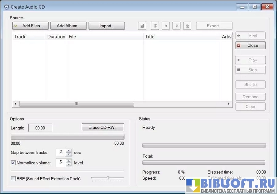Enable BBE Sound Effect Extension Pack checkbox
The width and height of the screenshot is (277, 194).
click(13, 179)
